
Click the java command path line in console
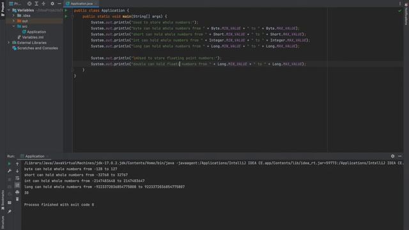(x=213, y=163)
